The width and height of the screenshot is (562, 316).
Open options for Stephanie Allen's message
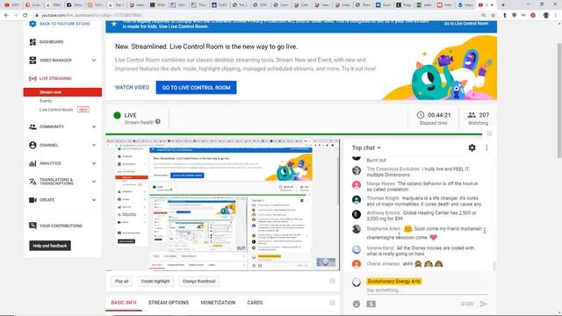(485, 231)
